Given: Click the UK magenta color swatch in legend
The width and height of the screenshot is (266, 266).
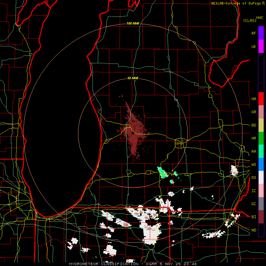Looking at the screenshot, I should click(261, 46).
